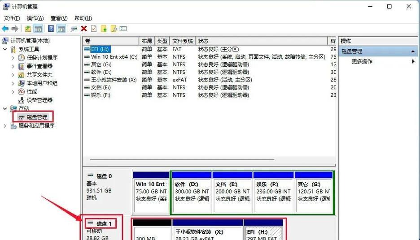This screenshot has height=240, width=420.
Task: Collapse the 存储 tree node
Action: (x=5, y=108)
